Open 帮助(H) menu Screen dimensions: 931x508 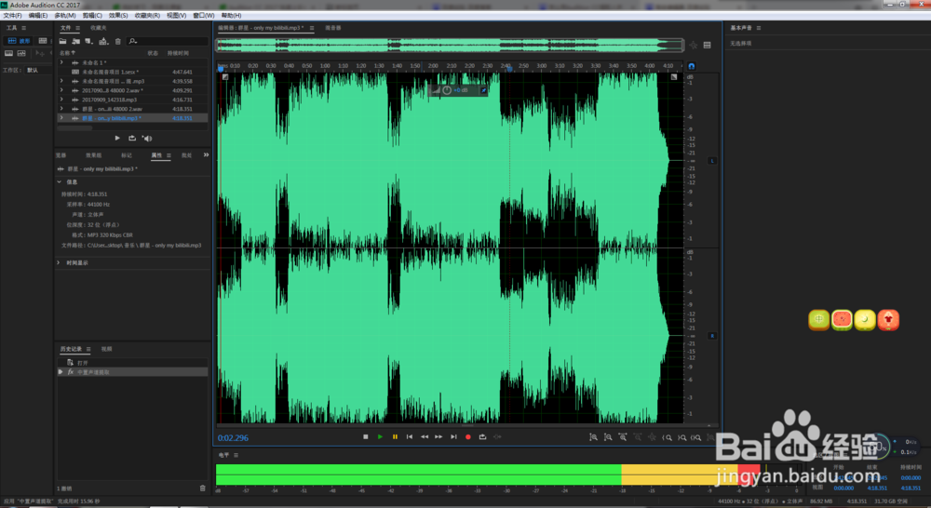231,16
